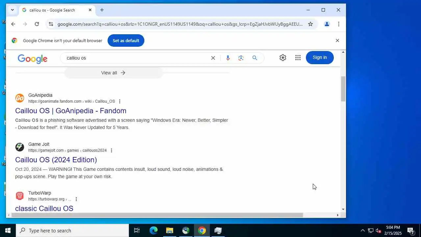The height and width of the screenshot is (237, 421).
Task: Open the Windows Start menu
Action: click(8, 230)
